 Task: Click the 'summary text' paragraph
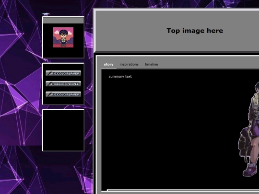point(120,77)
